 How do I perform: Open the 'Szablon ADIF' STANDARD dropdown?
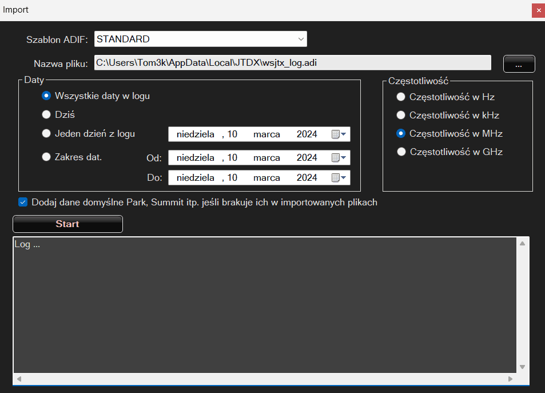pos(201,39)
